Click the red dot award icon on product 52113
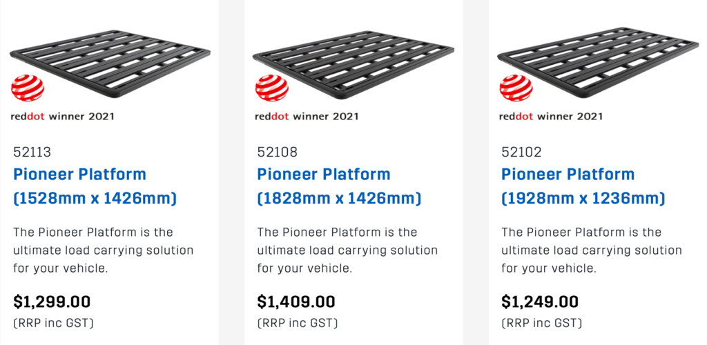 point(28,88)
